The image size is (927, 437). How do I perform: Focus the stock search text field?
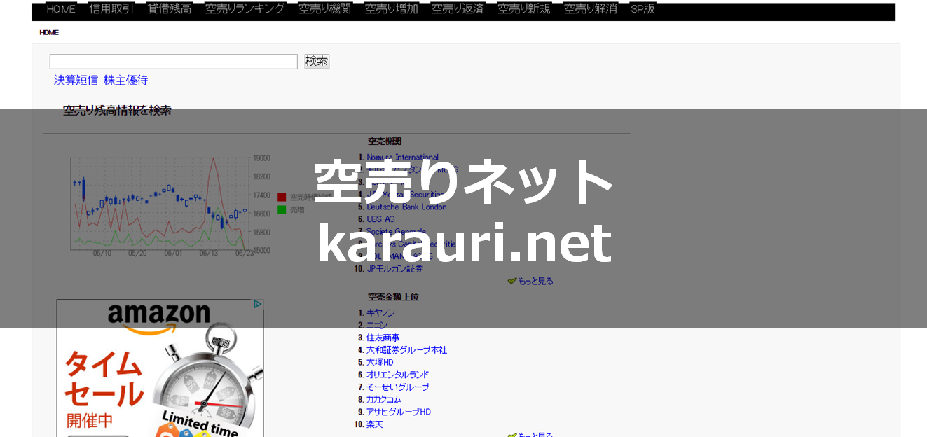click(174, 62)
